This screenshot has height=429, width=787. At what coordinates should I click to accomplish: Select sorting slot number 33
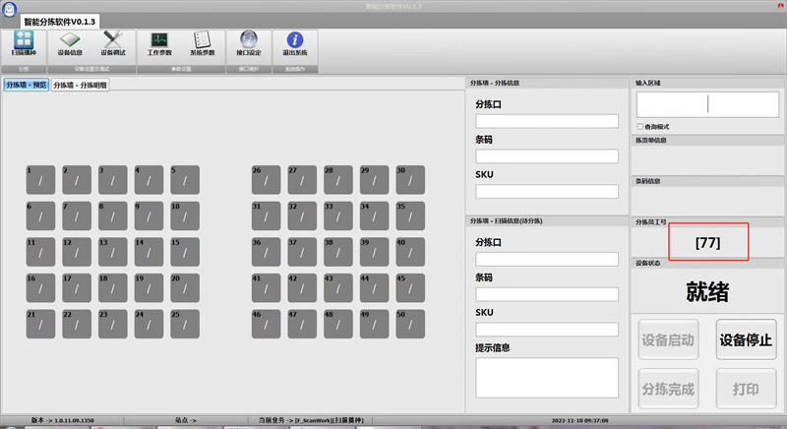pyautogui.click(x=338, y=215)
